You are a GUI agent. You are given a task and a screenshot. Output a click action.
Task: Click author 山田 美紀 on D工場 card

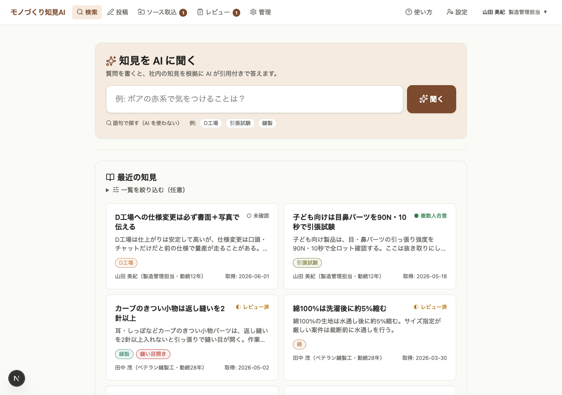coord(159,276)
